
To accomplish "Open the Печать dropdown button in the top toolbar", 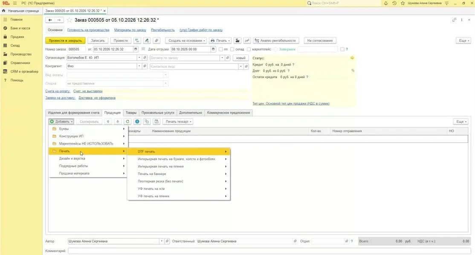I will (220, 40).
